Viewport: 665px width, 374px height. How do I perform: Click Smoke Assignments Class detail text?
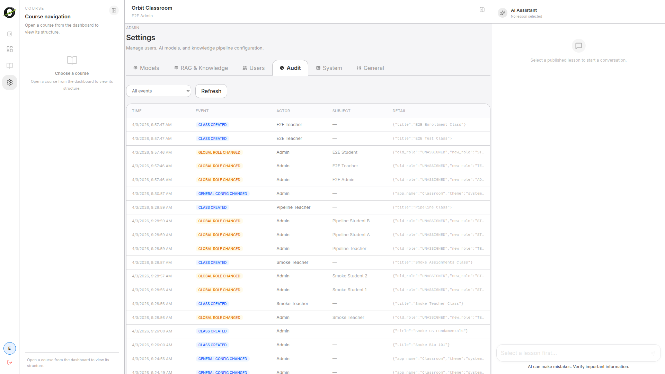click(433, 262)
